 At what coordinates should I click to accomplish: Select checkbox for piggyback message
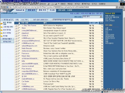click(19, 33)
